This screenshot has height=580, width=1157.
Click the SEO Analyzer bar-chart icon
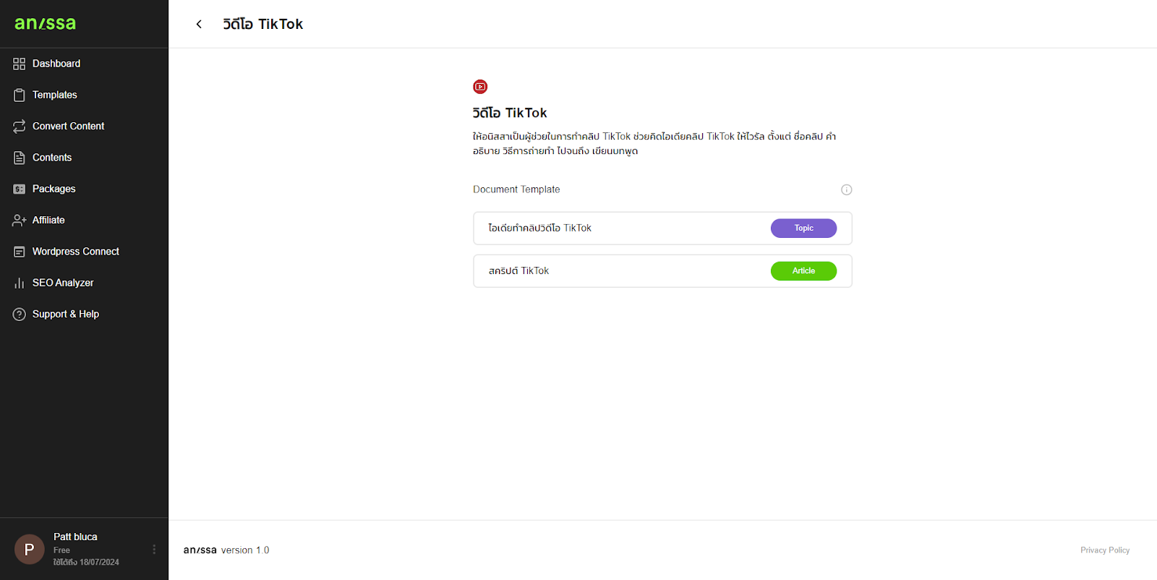20,283
